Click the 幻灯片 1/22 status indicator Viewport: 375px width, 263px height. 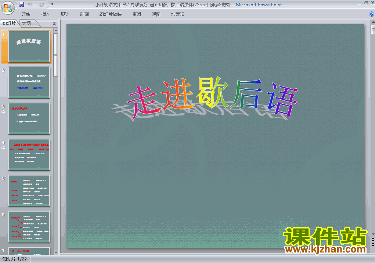(x=15, y=259)
